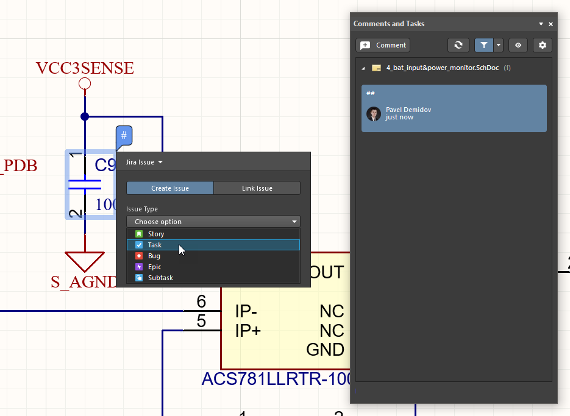Toggle comment visibility eye icon

tap(518, 46)
